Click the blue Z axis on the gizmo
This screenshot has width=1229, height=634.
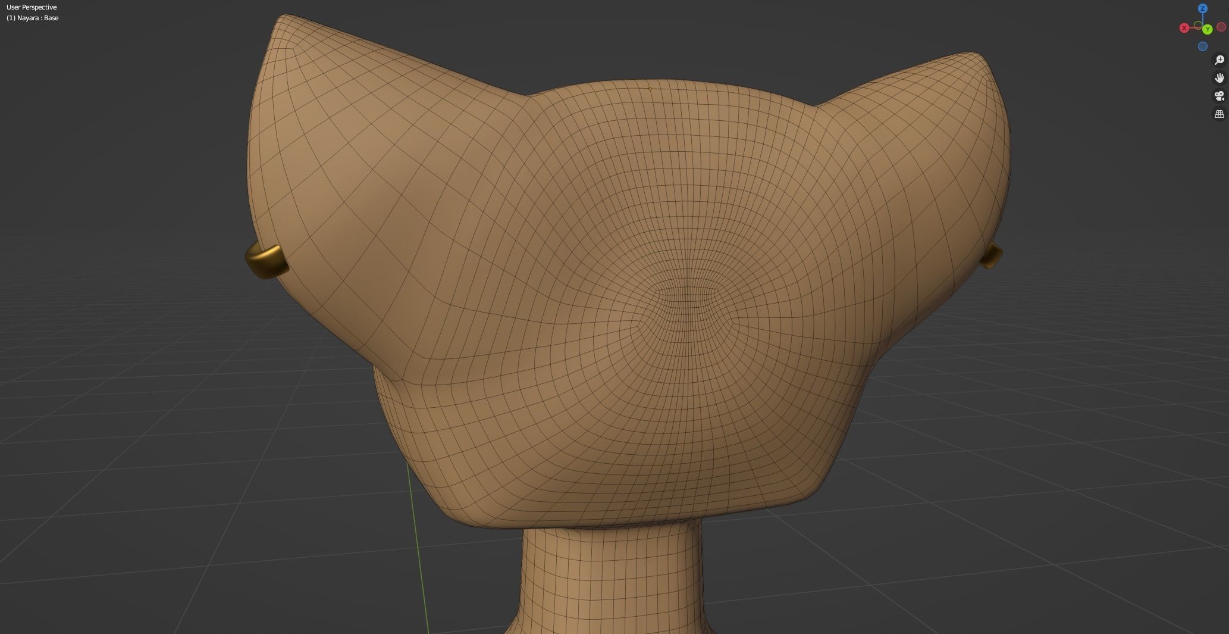click(1203, 8)
